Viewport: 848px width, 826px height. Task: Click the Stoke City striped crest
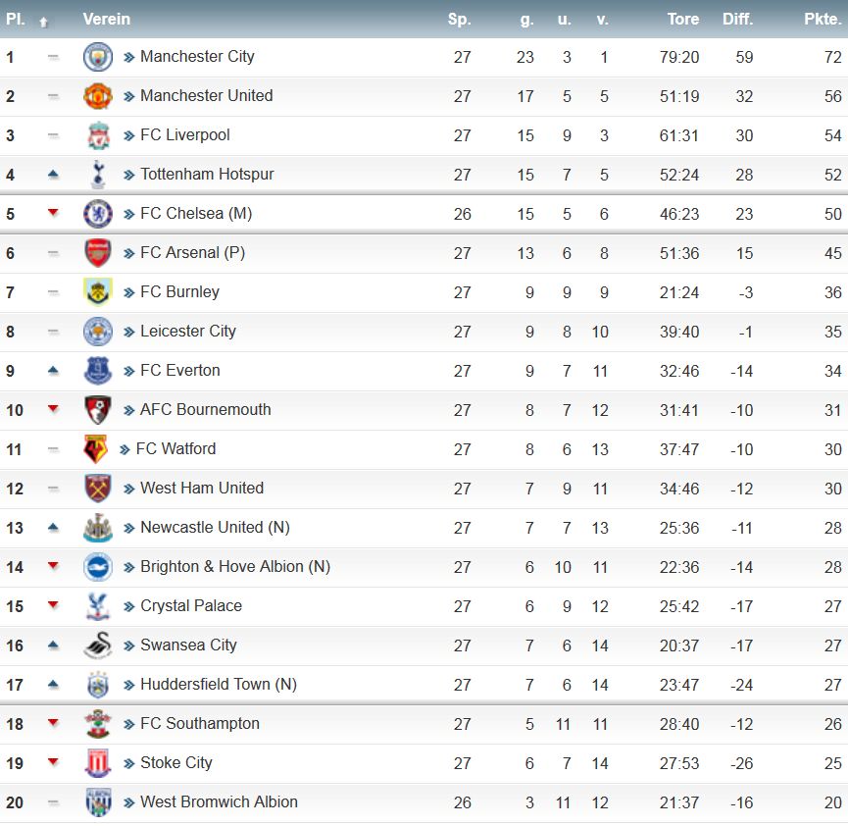(x=98, y=763)
